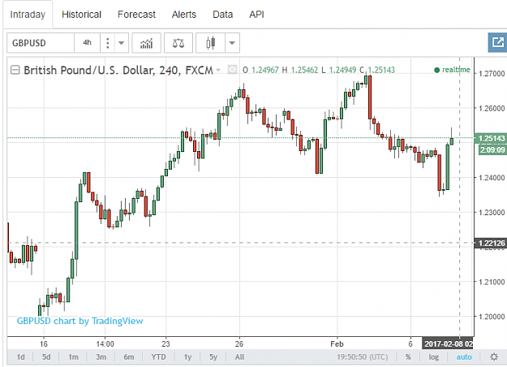Click the crosshair price label 1.22126
The width and height of the screenshot is (507, 367).
point(491,243)
